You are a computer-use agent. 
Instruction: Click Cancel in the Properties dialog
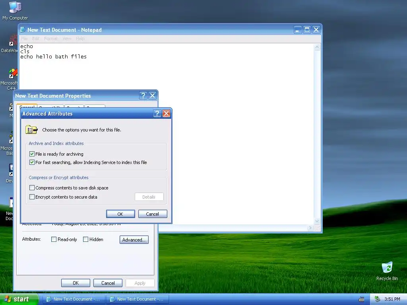108,283
